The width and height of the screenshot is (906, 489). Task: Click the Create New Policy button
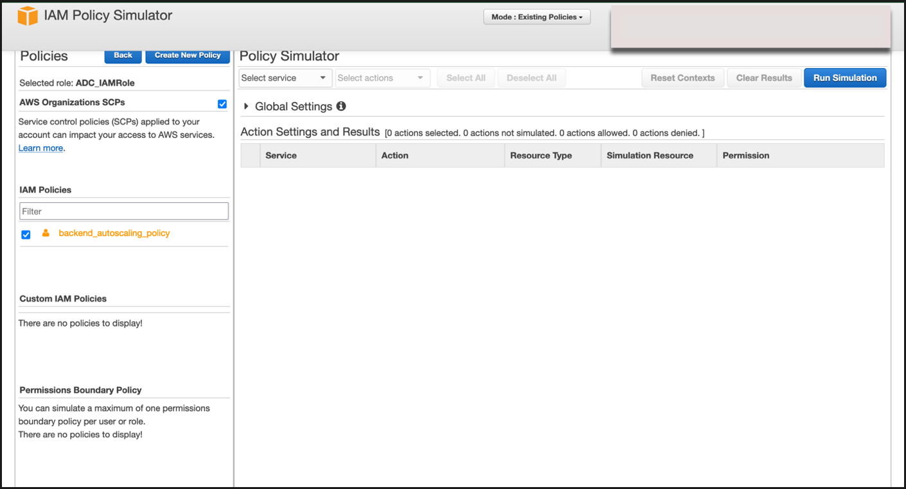pos(188,55)
